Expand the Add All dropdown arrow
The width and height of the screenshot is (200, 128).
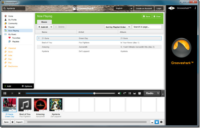(x=51, y=27)
